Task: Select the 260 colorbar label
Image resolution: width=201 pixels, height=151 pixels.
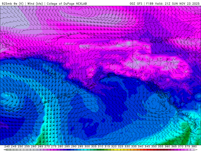Action: pos(34,146)
